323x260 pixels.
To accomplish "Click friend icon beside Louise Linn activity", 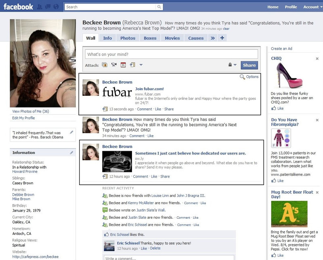I will pos(105,196).
